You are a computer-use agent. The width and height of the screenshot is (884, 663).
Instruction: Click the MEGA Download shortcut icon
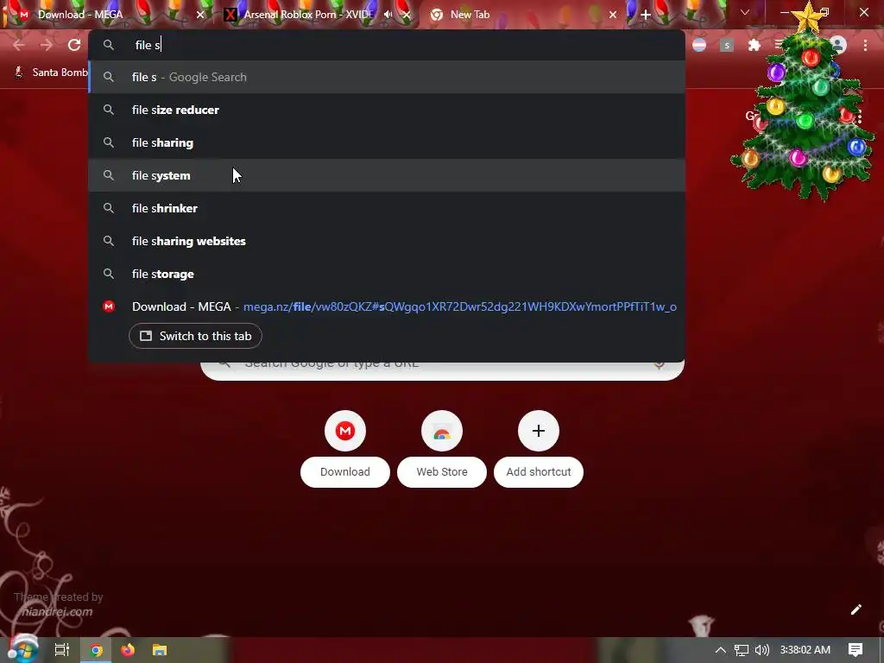coord(345,432)
